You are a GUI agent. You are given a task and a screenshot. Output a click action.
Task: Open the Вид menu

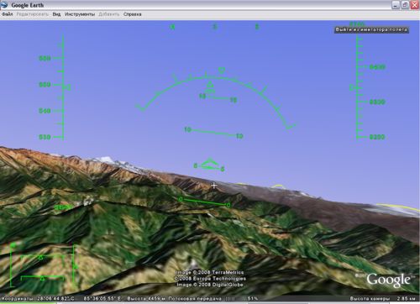click(x=56, y=14)
